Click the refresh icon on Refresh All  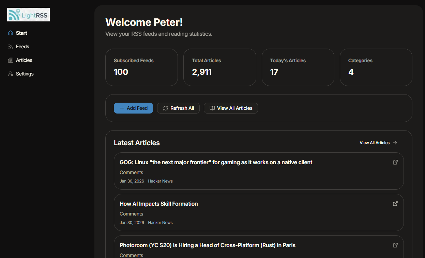pos(165,108)
